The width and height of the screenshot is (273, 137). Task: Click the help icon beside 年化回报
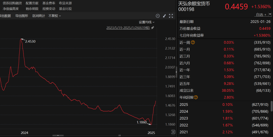point(196,97)
